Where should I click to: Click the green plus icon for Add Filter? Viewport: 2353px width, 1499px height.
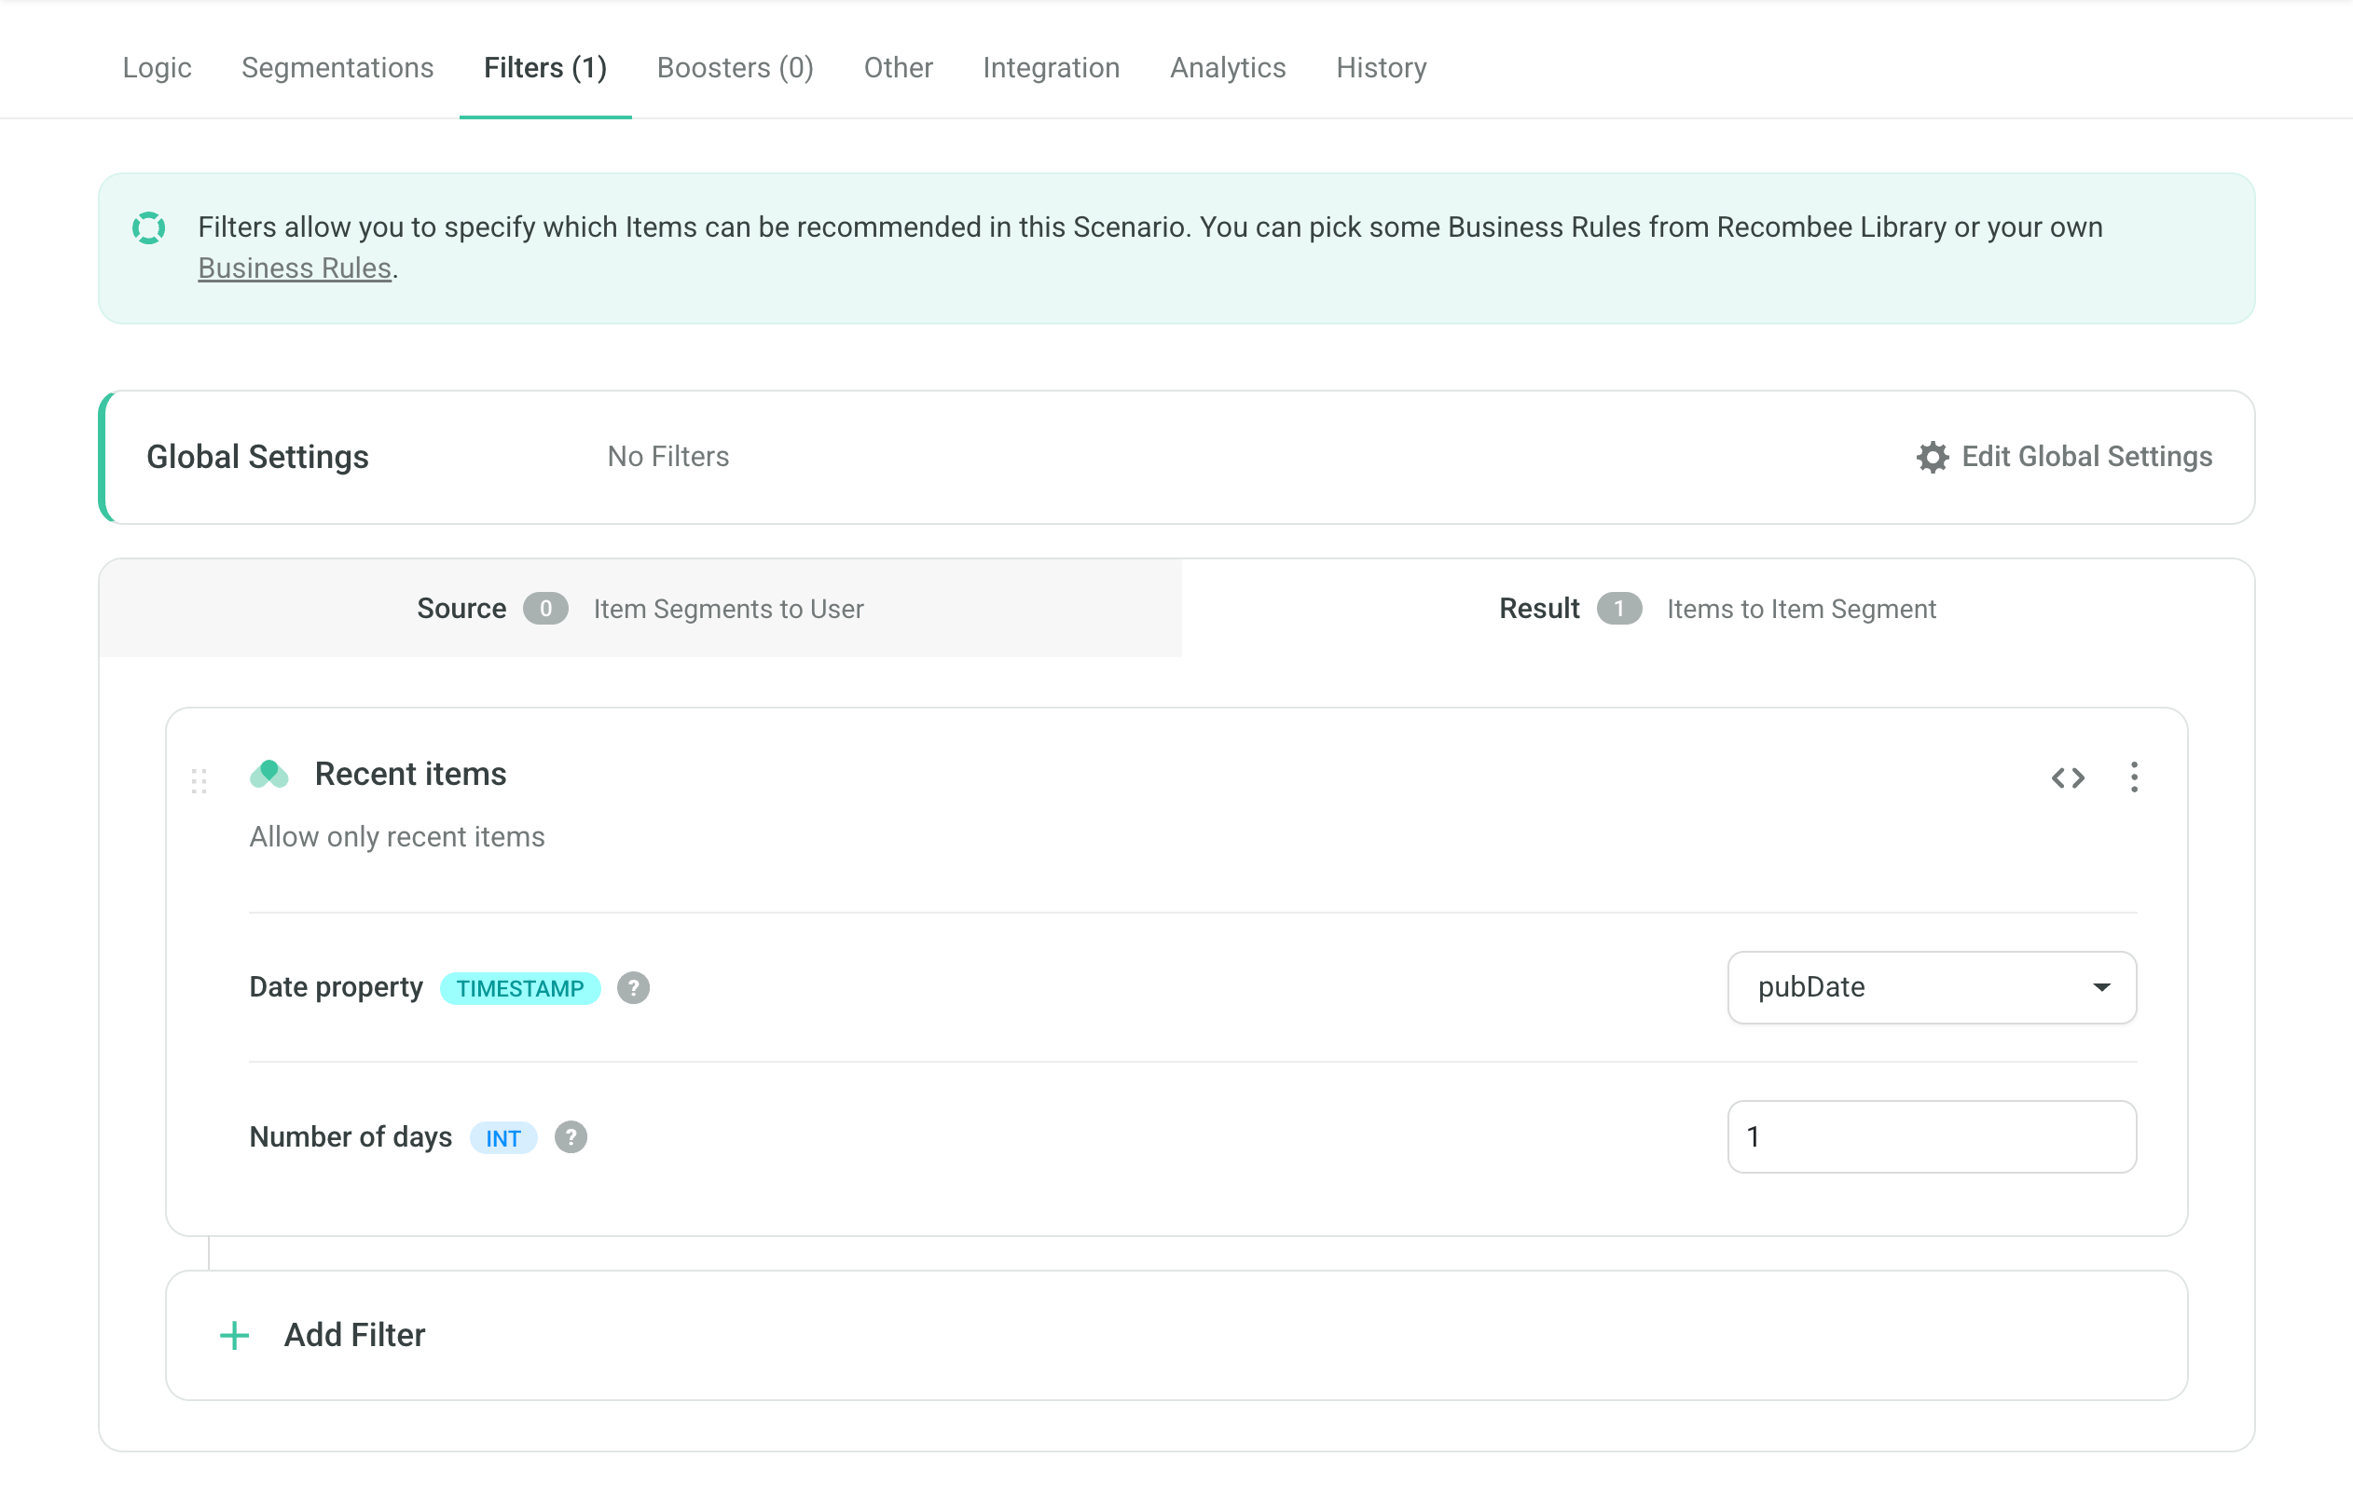pos(235,1336)
